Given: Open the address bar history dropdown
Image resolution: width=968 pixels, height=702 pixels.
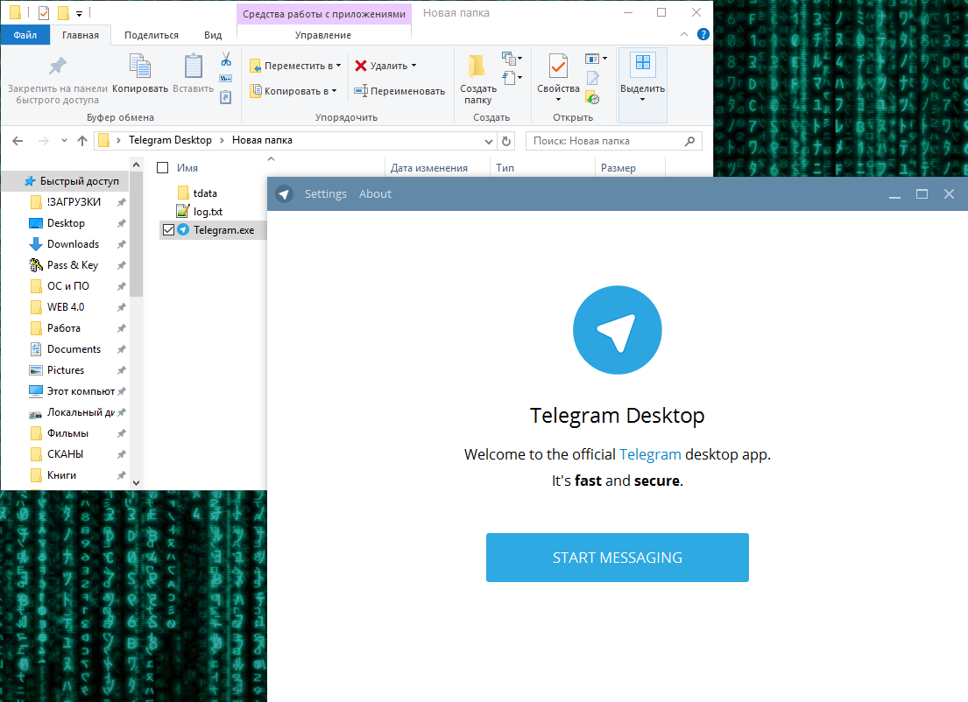Looking at the screenshot, I should pyautogui.click(x=488, y=141).
